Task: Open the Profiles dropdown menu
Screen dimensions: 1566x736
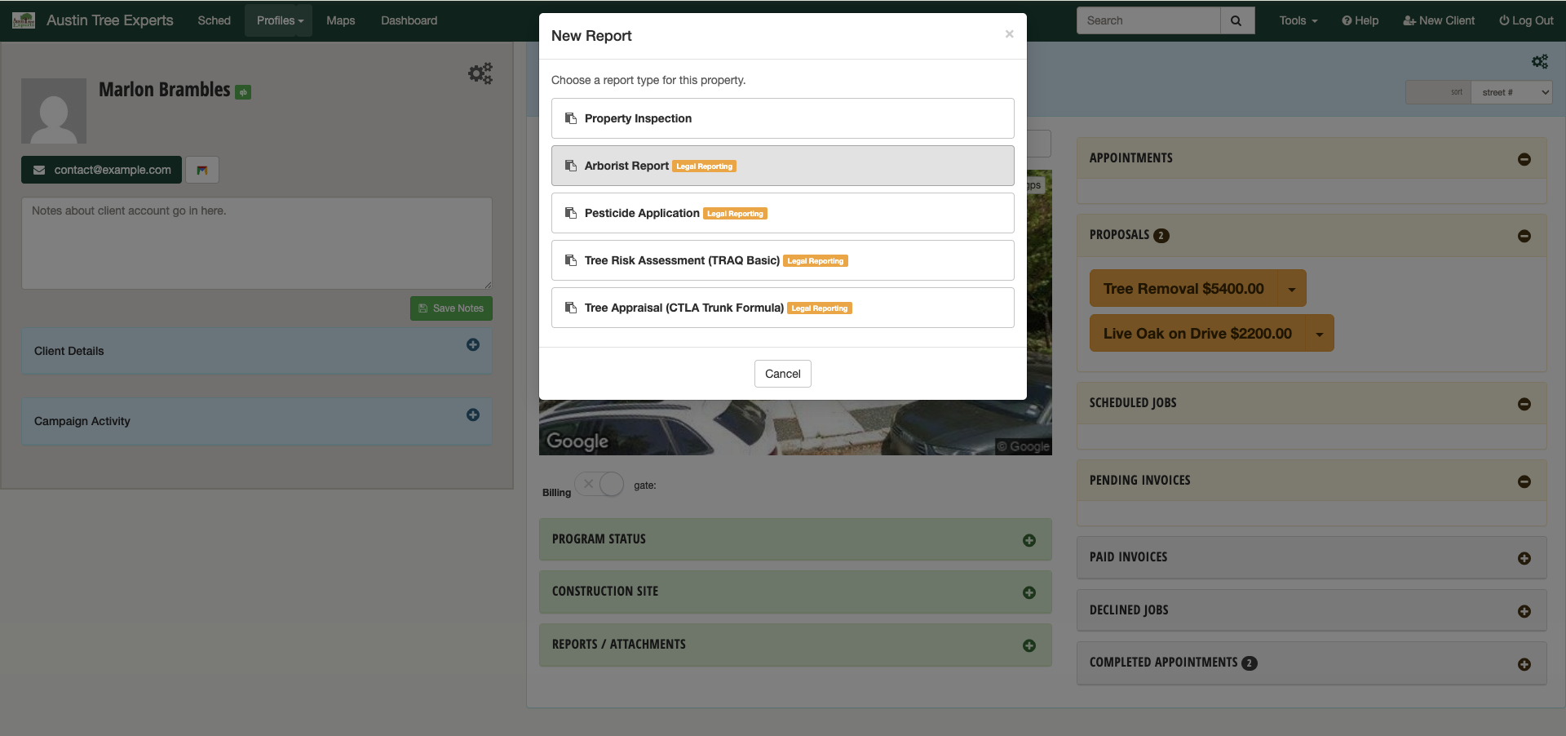Action: [279, 20]
